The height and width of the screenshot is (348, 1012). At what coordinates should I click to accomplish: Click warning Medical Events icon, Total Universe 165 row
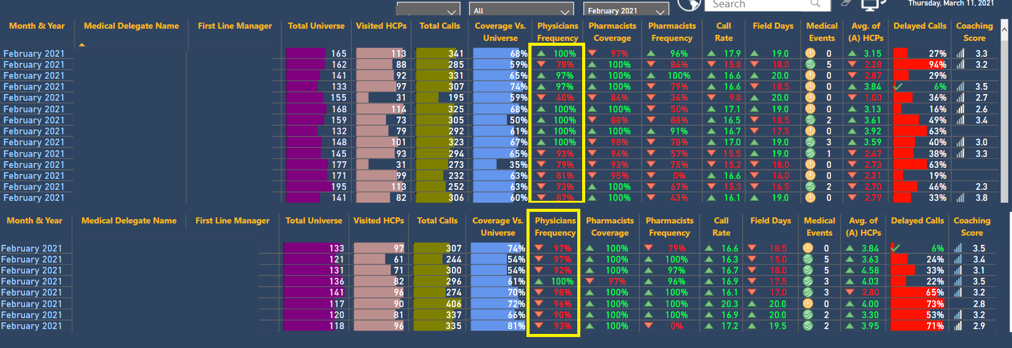810,53
